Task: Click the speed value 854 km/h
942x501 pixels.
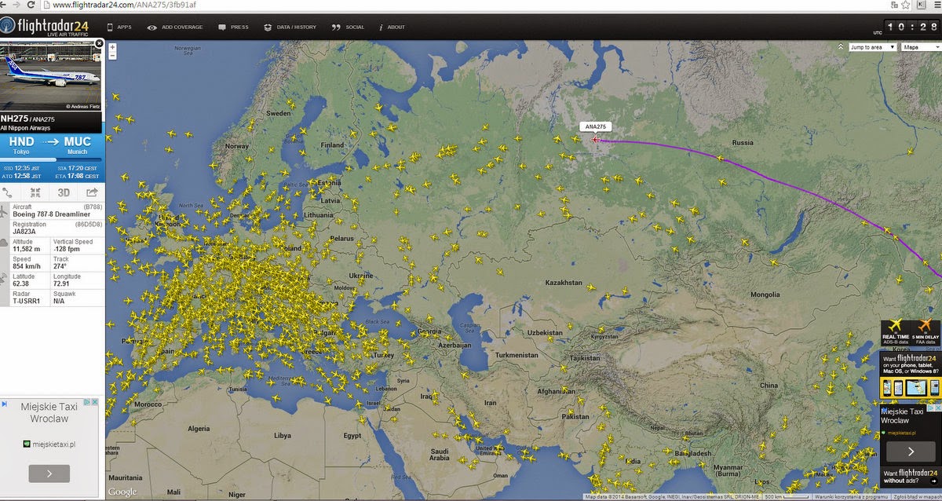Action: (x=25, y=266)
